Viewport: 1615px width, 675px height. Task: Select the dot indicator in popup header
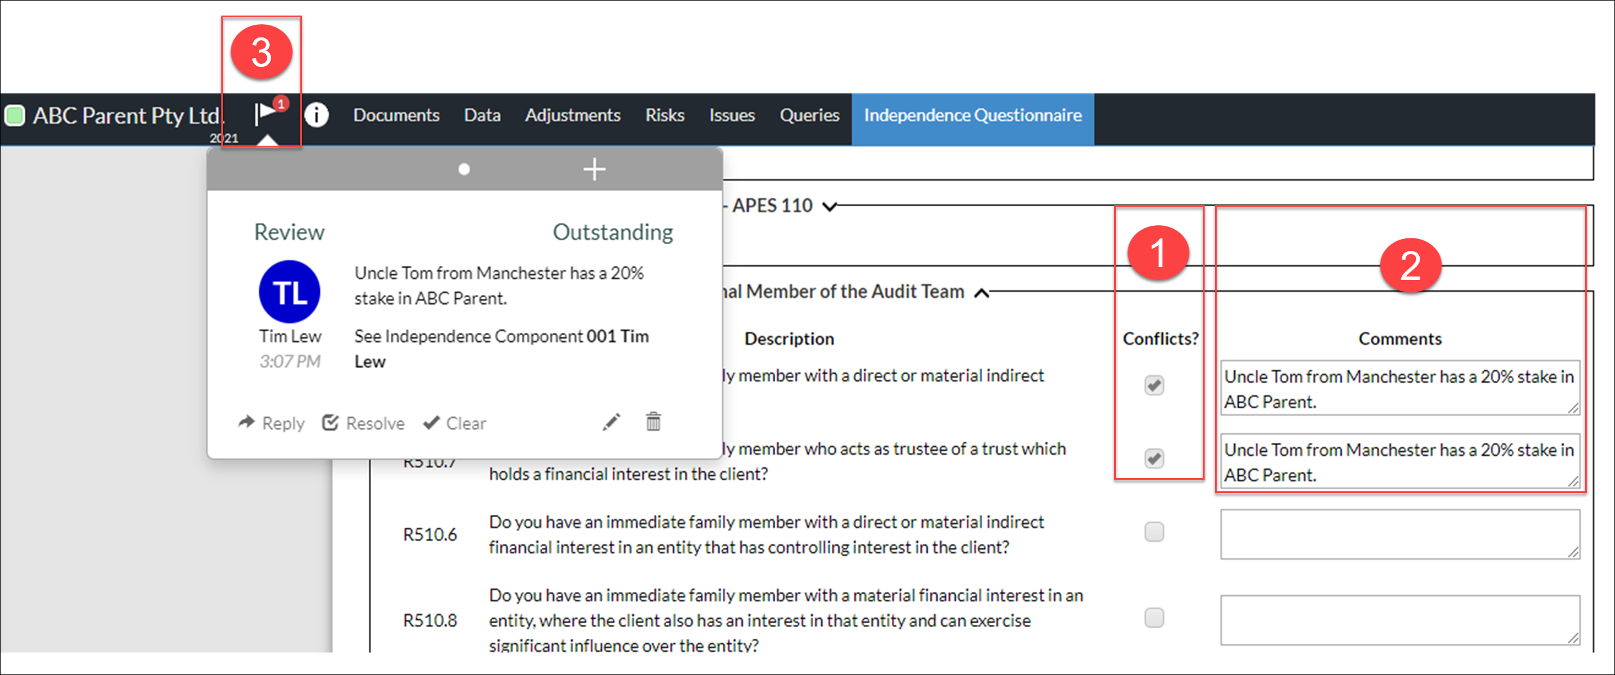click(464, 169)
